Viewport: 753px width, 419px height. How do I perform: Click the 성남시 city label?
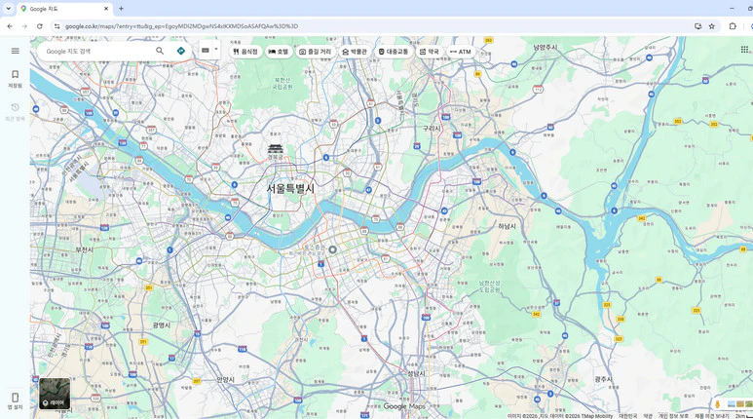(416, 373)
